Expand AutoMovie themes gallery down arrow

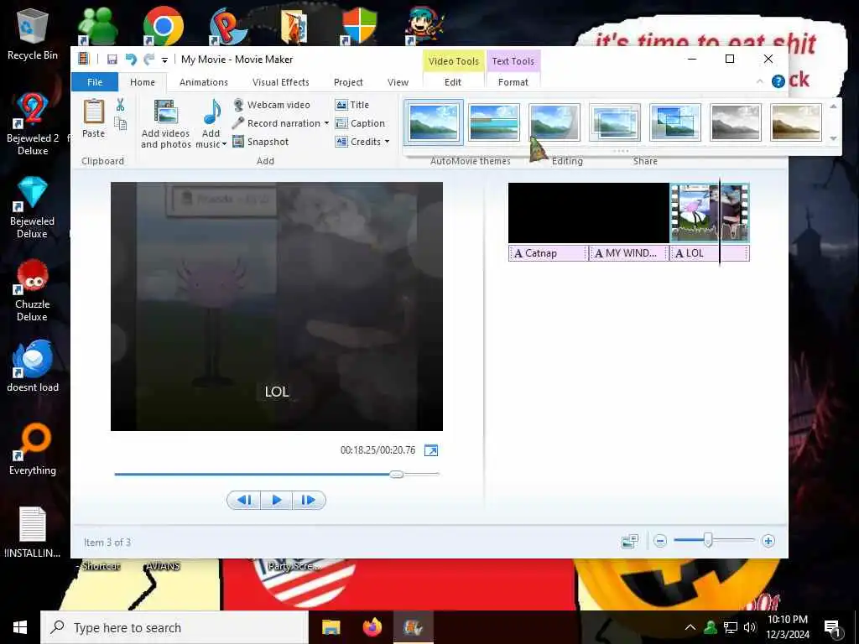click(x=833, y=138)
